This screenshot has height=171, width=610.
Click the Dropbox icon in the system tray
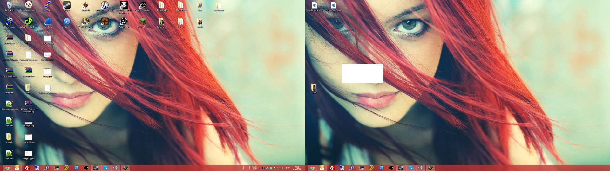click(271, 168)
